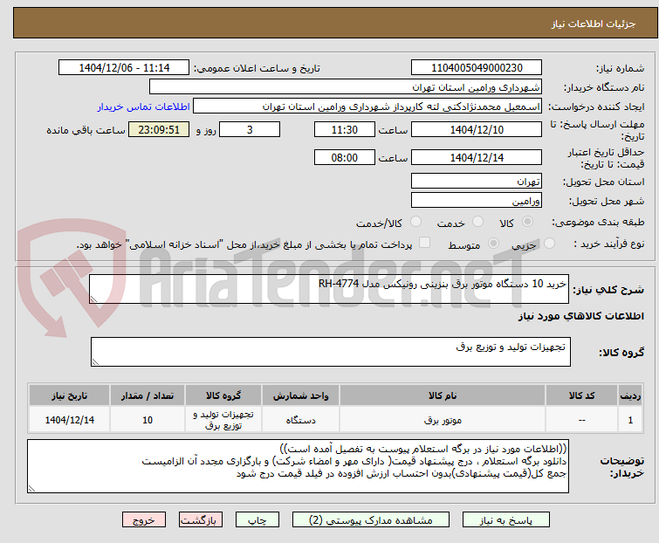Screen dimensions: 659x543
Task: Click the delivery city field 'ورامین'
Action: (477, 201)
